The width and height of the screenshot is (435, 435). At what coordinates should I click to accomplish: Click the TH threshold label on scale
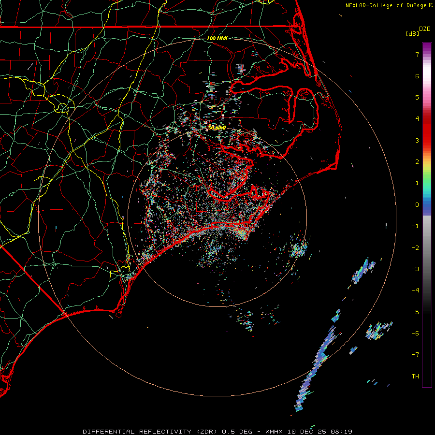(x=415, y=377)
